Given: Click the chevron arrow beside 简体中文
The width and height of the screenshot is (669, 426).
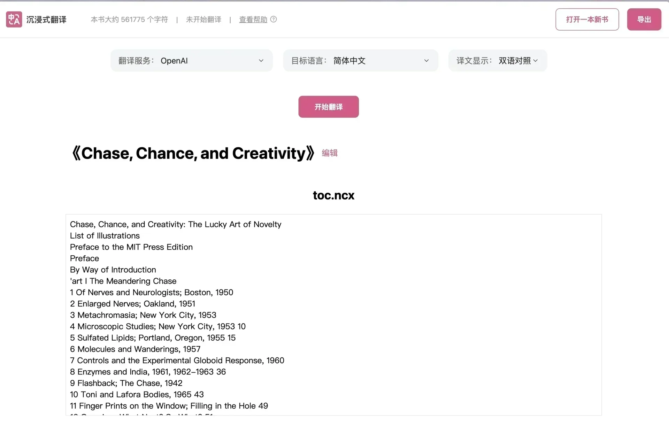Looking at the screenshot, I should coord(426,61).
